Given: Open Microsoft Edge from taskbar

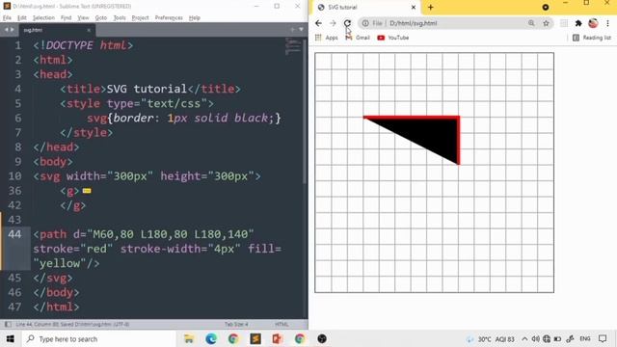Looking at the screenshot, I should (211, 338).
